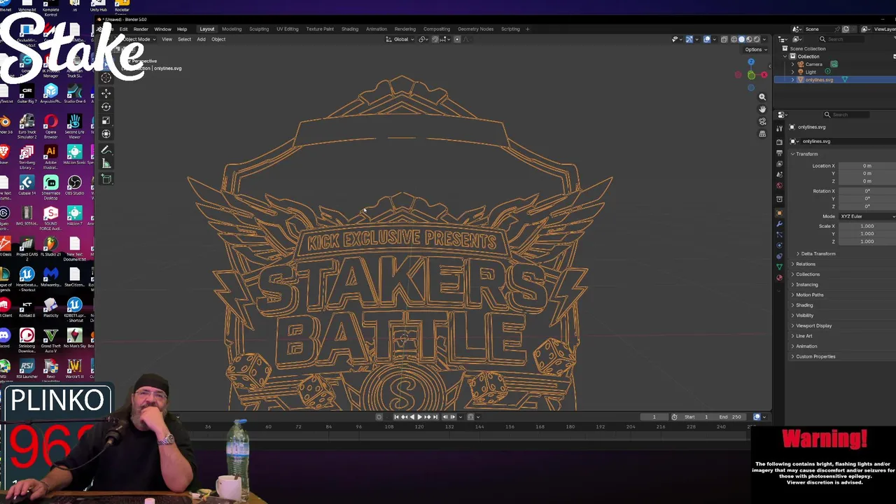Viewport: 896px width, 504px height.
Task: Toggle proportional editing in the header
Action: (x=457, y=39)
